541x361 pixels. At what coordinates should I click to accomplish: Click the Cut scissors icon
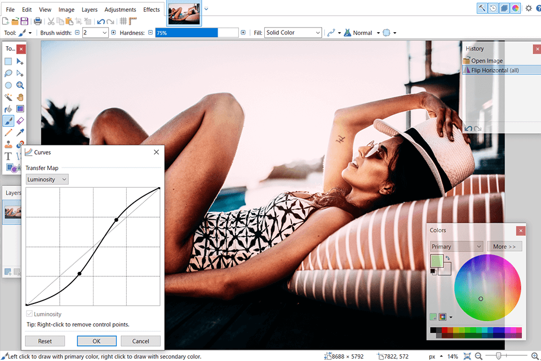click(51, 21)
